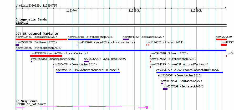Select the red nsv6492461 variant bar

click(41, 39)
